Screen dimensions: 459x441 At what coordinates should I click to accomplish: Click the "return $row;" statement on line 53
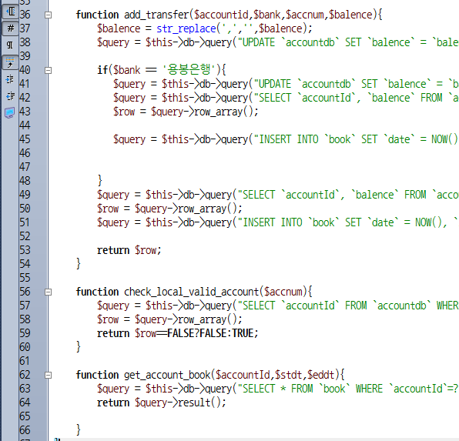(129, 250)
